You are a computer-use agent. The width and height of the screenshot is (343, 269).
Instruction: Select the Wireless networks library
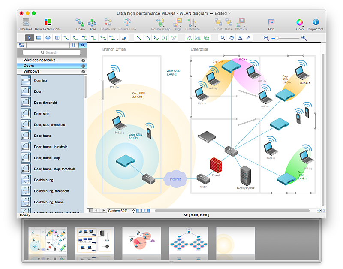[x=51, y=60]
